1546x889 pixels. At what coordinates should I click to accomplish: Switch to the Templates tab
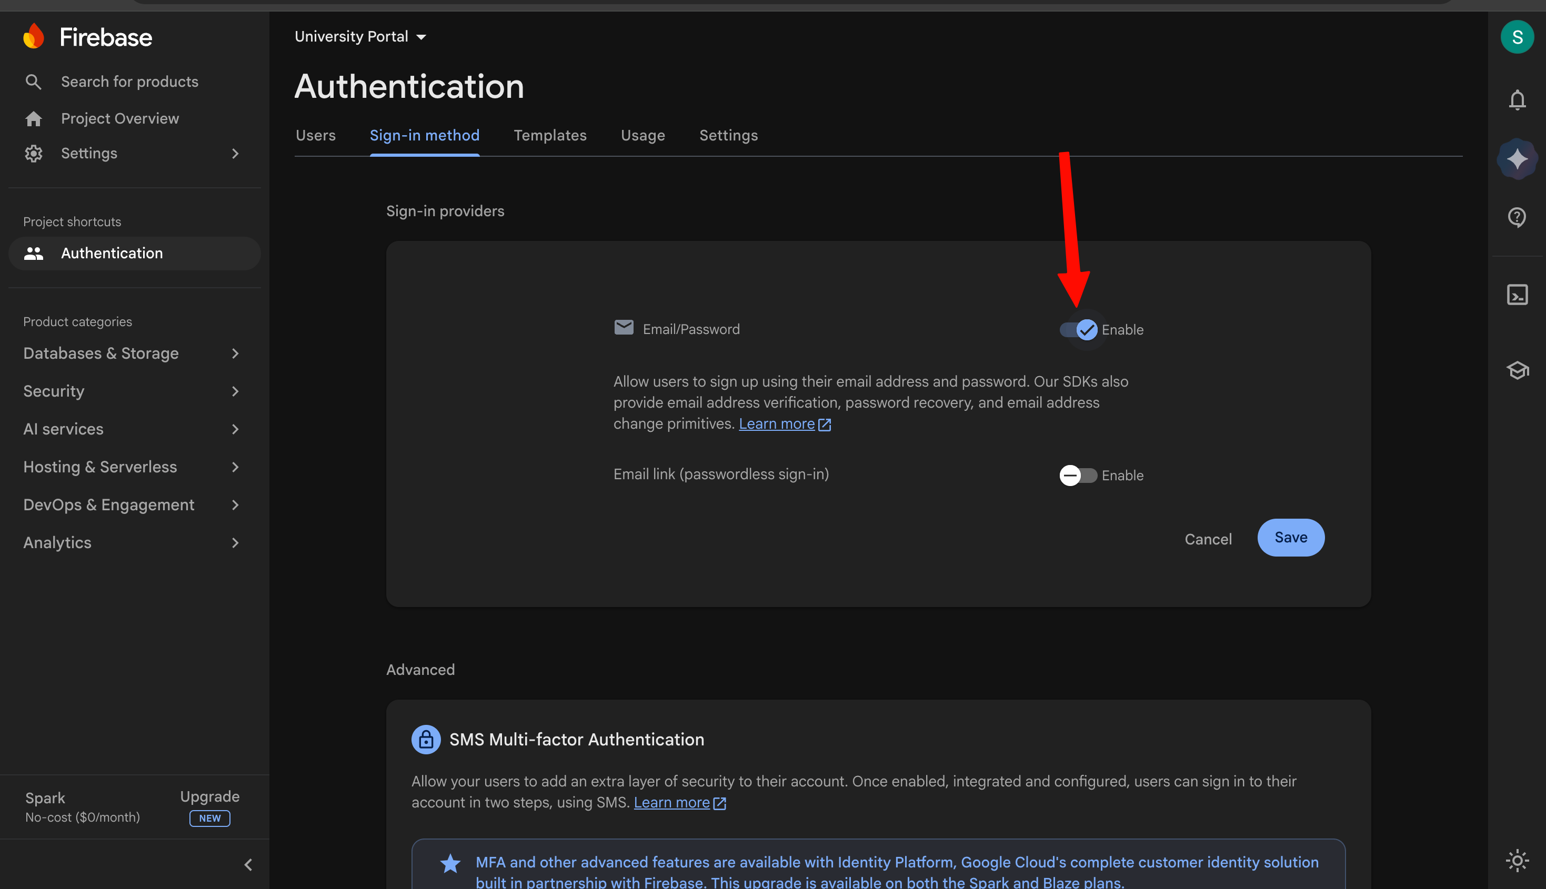(550, 136)
